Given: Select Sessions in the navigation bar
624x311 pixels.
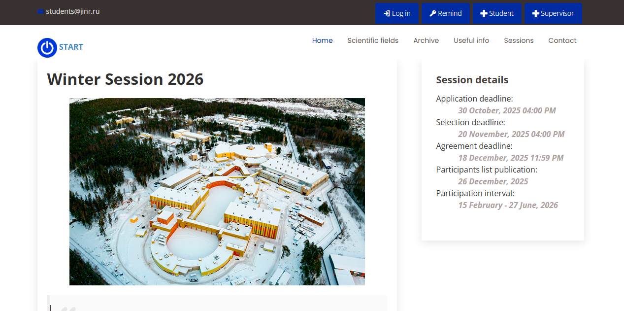Looking at the screenshot, I should (519, 40).
